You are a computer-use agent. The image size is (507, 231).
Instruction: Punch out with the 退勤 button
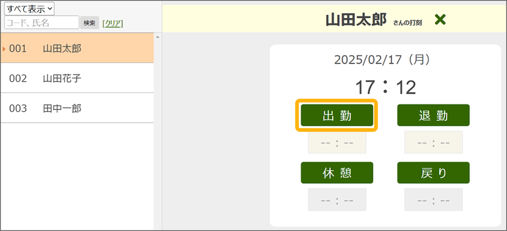point(433,115)
